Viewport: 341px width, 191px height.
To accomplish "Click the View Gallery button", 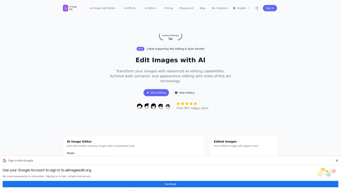I will 185,93.
